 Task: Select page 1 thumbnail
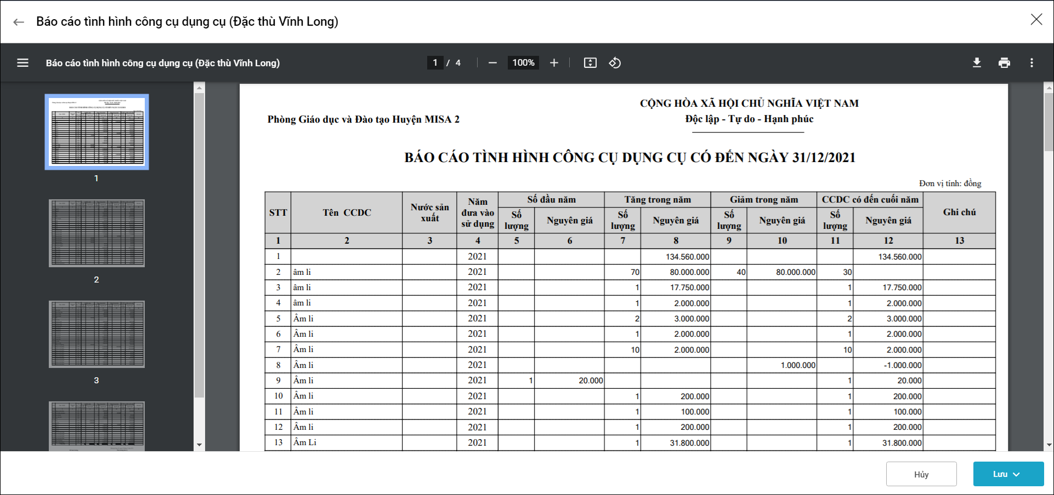pos(97,131)
